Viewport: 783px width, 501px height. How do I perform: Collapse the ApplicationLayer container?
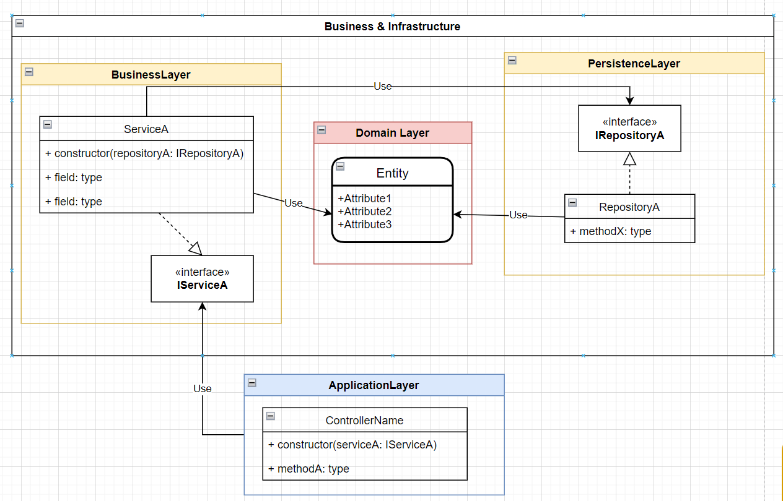(x=251, y=382)
